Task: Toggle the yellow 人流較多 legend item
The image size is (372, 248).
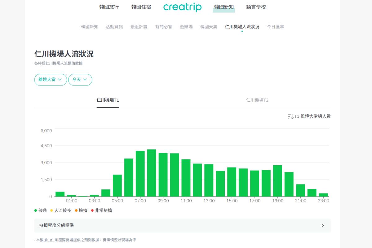Action: point(61,210)
